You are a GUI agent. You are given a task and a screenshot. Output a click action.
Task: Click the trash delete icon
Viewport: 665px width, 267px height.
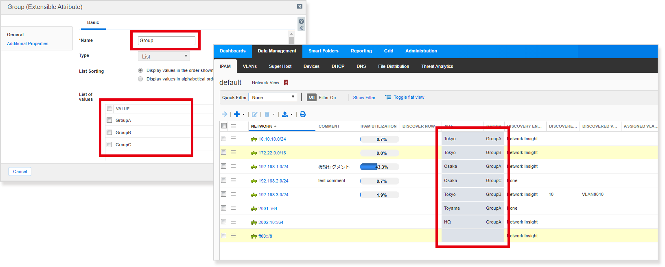[267, 114]
